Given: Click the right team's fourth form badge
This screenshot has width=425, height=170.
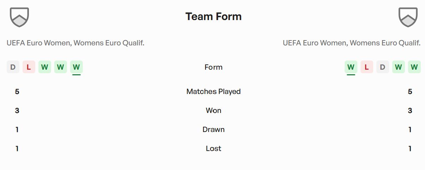Looking at the screenshot, I should click(x=399, y=67).
